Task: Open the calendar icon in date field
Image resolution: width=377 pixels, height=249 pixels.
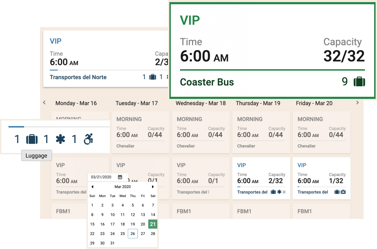Action: [120, 177]
